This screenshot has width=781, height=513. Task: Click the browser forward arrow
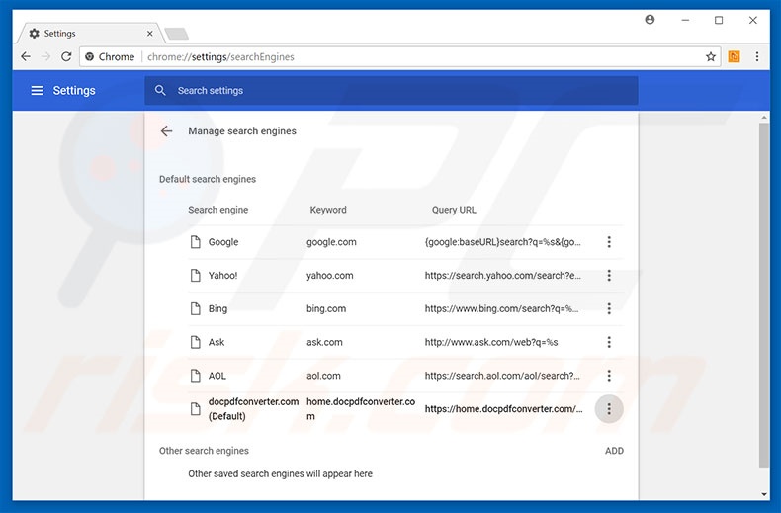pos(46,56)
